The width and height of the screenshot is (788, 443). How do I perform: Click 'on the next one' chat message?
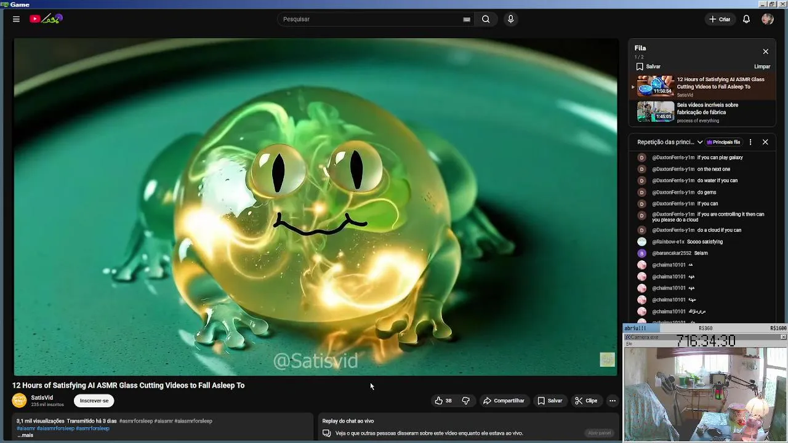[x=714, y=169]
